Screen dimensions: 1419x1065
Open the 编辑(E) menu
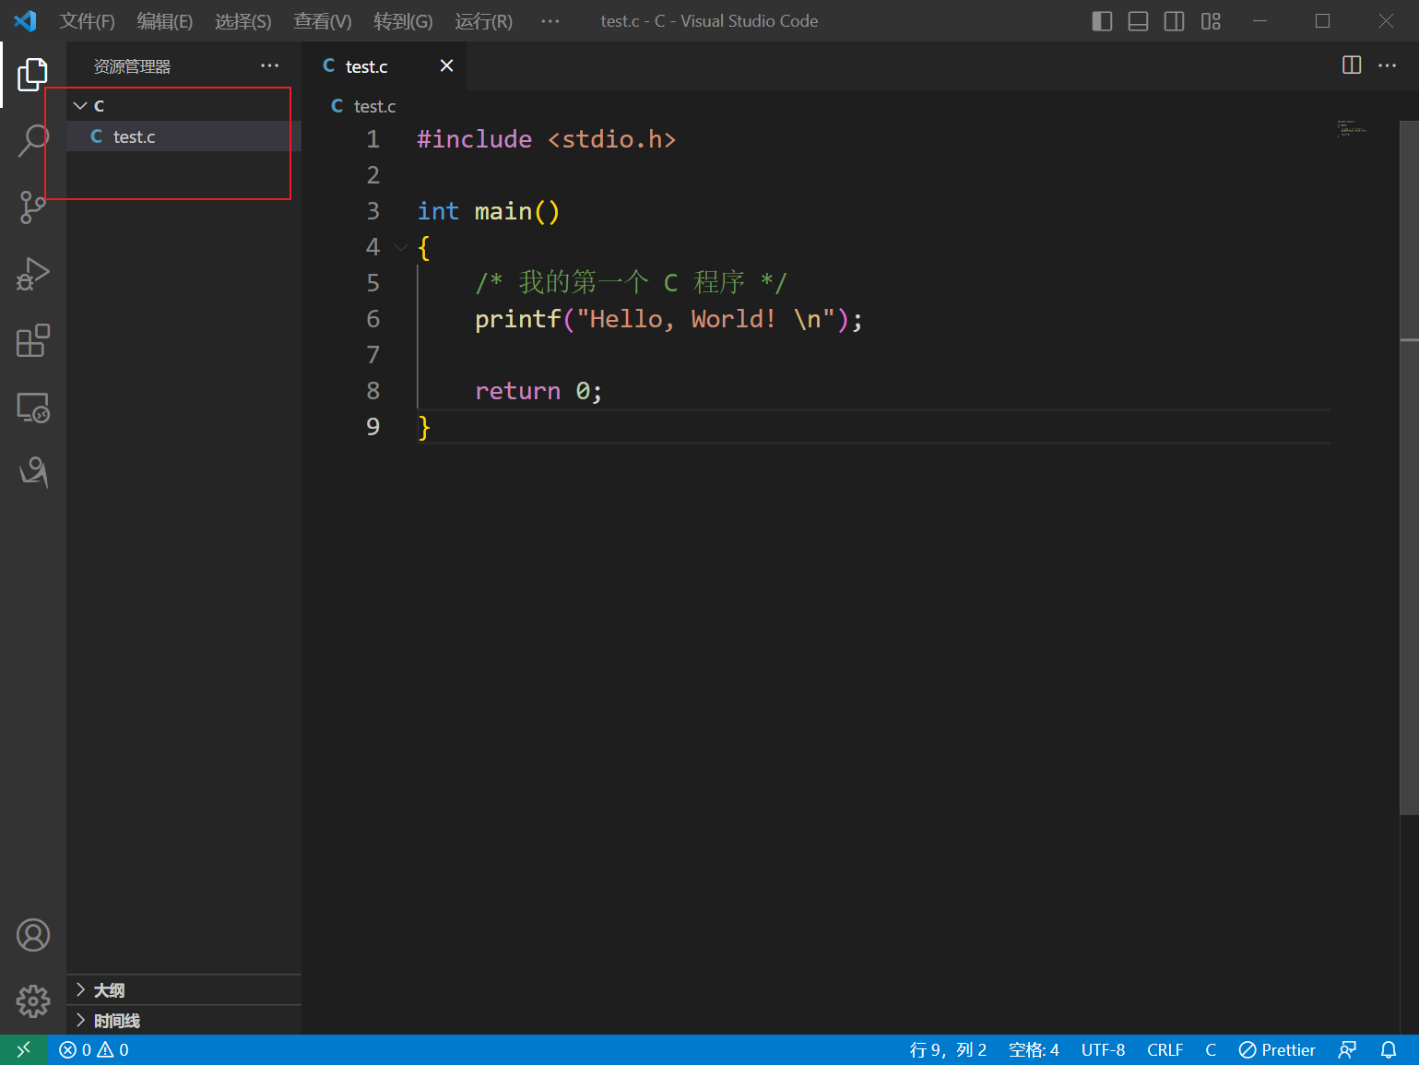165,21
